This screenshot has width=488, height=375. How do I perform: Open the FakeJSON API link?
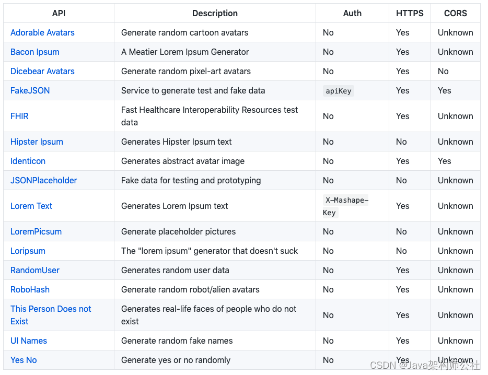[x=30, y=90]
